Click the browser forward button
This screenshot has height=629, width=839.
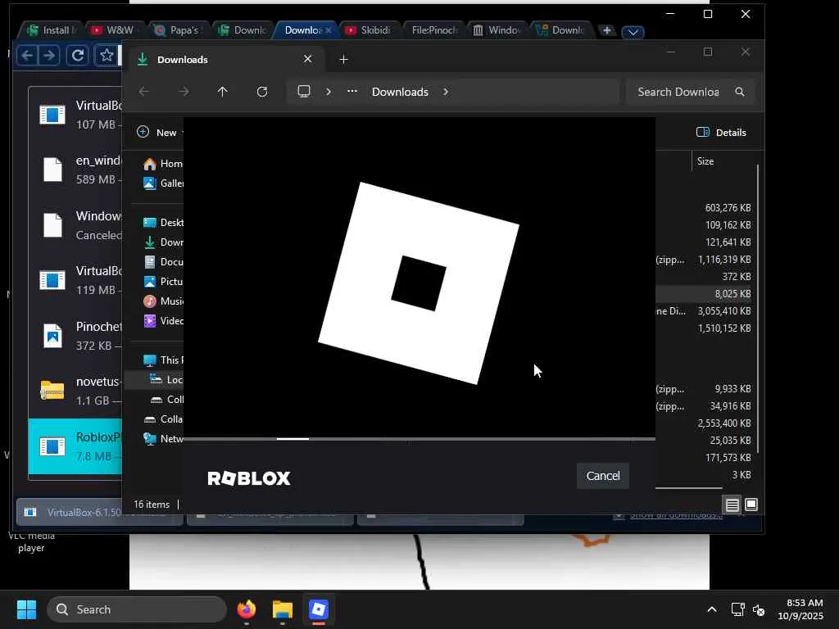(48, 55)
